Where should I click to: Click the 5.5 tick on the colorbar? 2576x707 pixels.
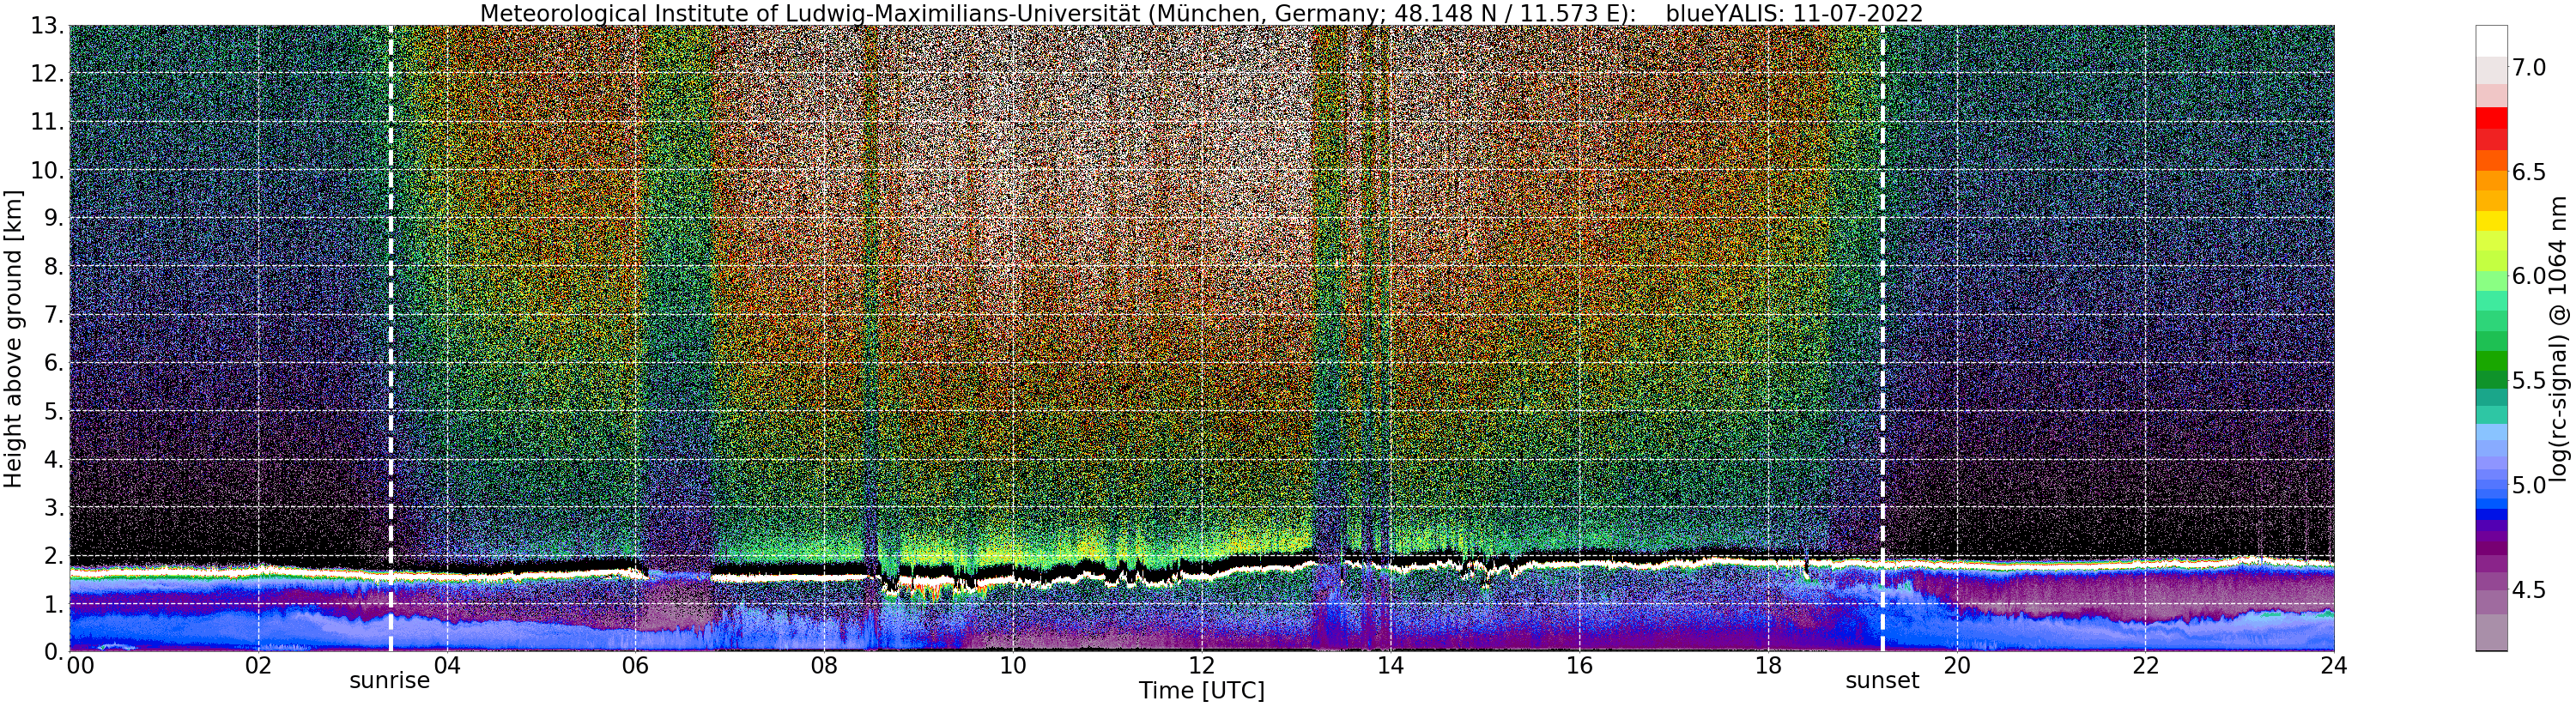tap(2530, 381)
